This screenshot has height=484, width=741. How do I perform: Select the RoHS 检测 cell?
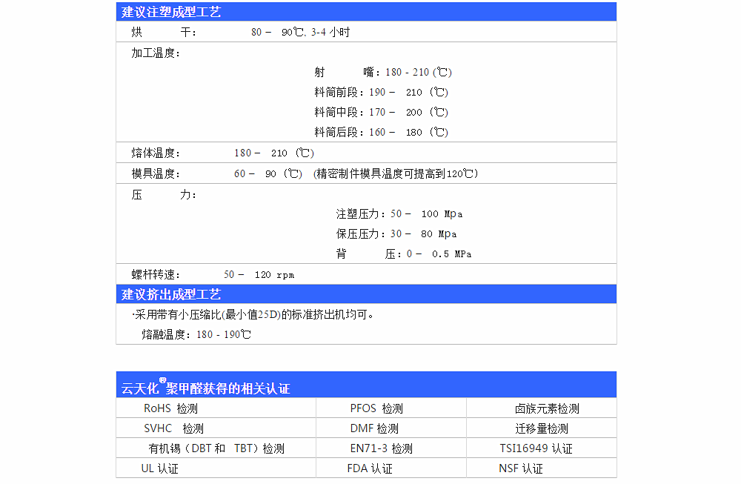[x=170, y=408]
